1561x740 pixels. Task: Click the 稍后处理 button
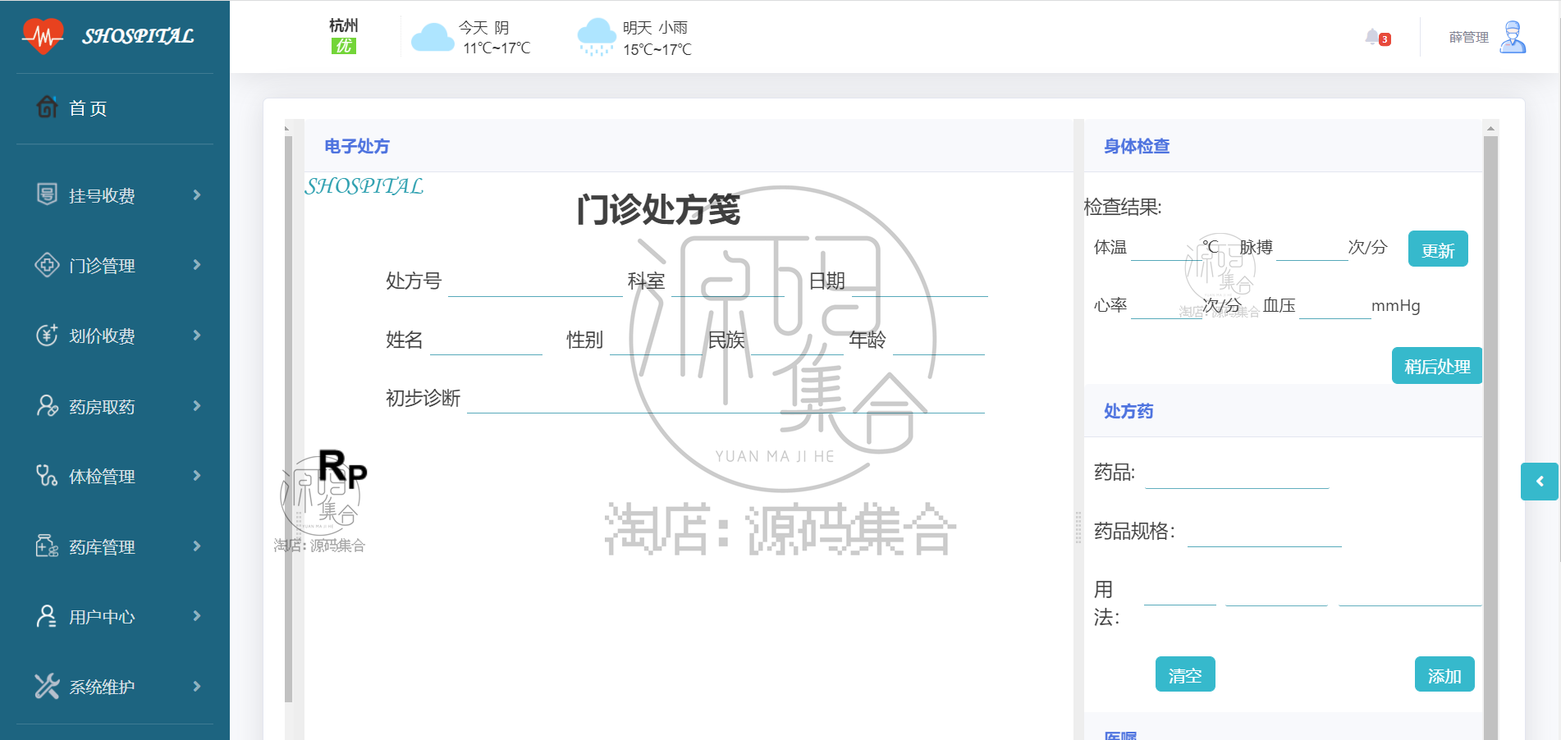1437,365
